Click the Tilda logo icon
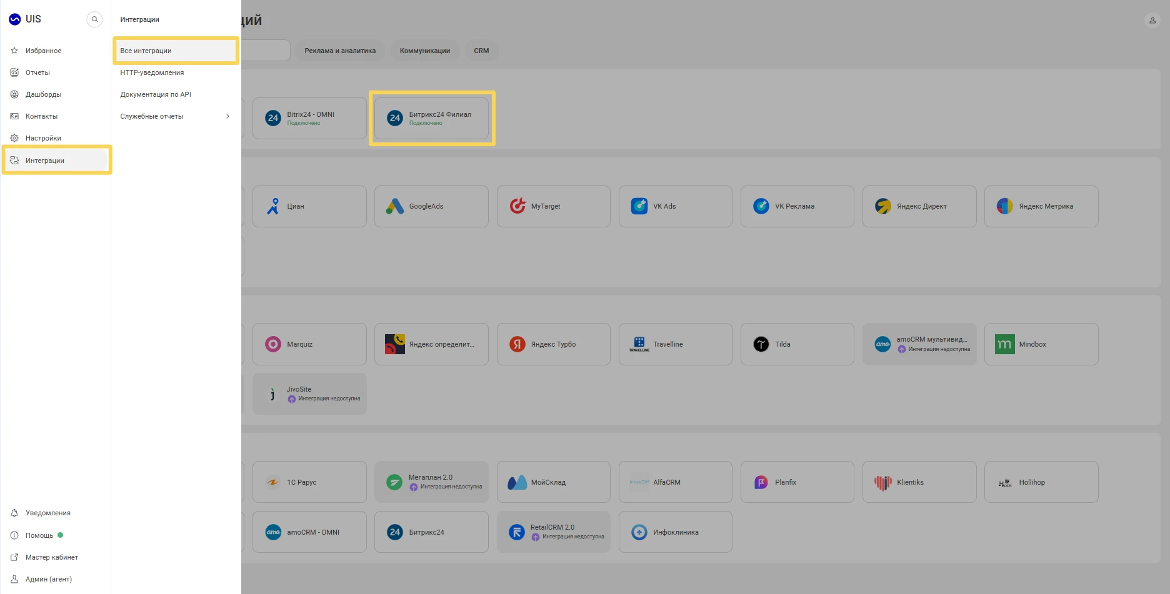 pos(761,344)
